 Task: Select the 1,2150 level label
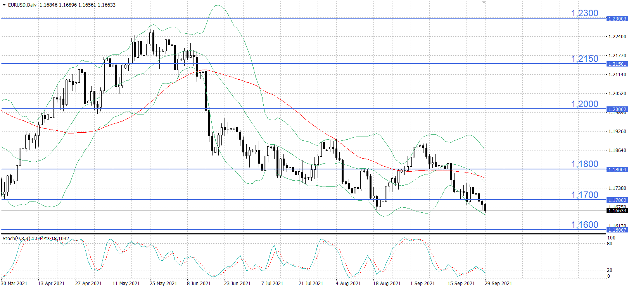pyautogui.click(x=584, y=59)
